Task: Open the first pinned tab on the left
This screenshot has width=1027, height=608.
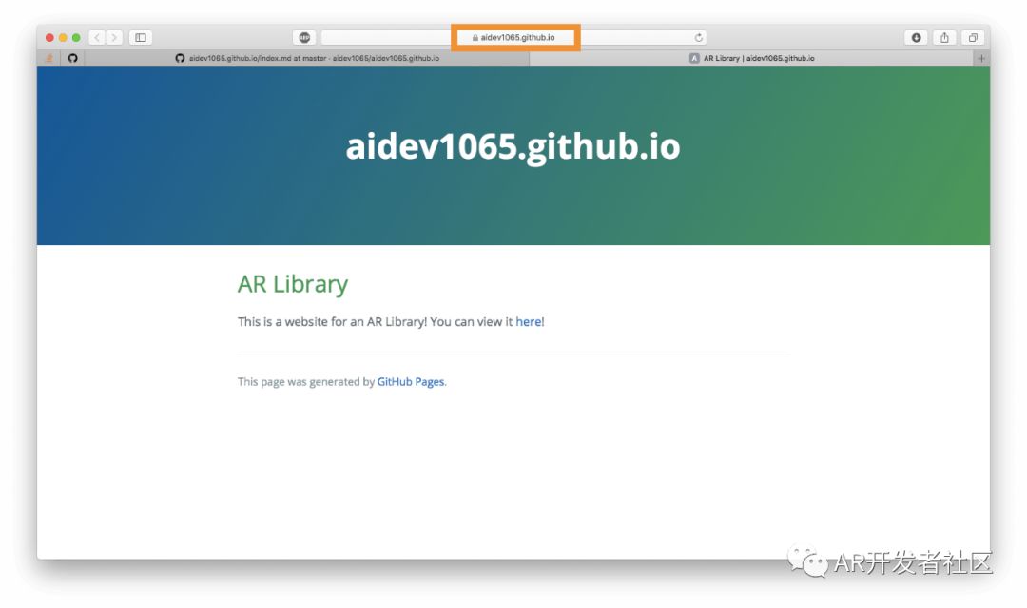Action: [49, 58]
